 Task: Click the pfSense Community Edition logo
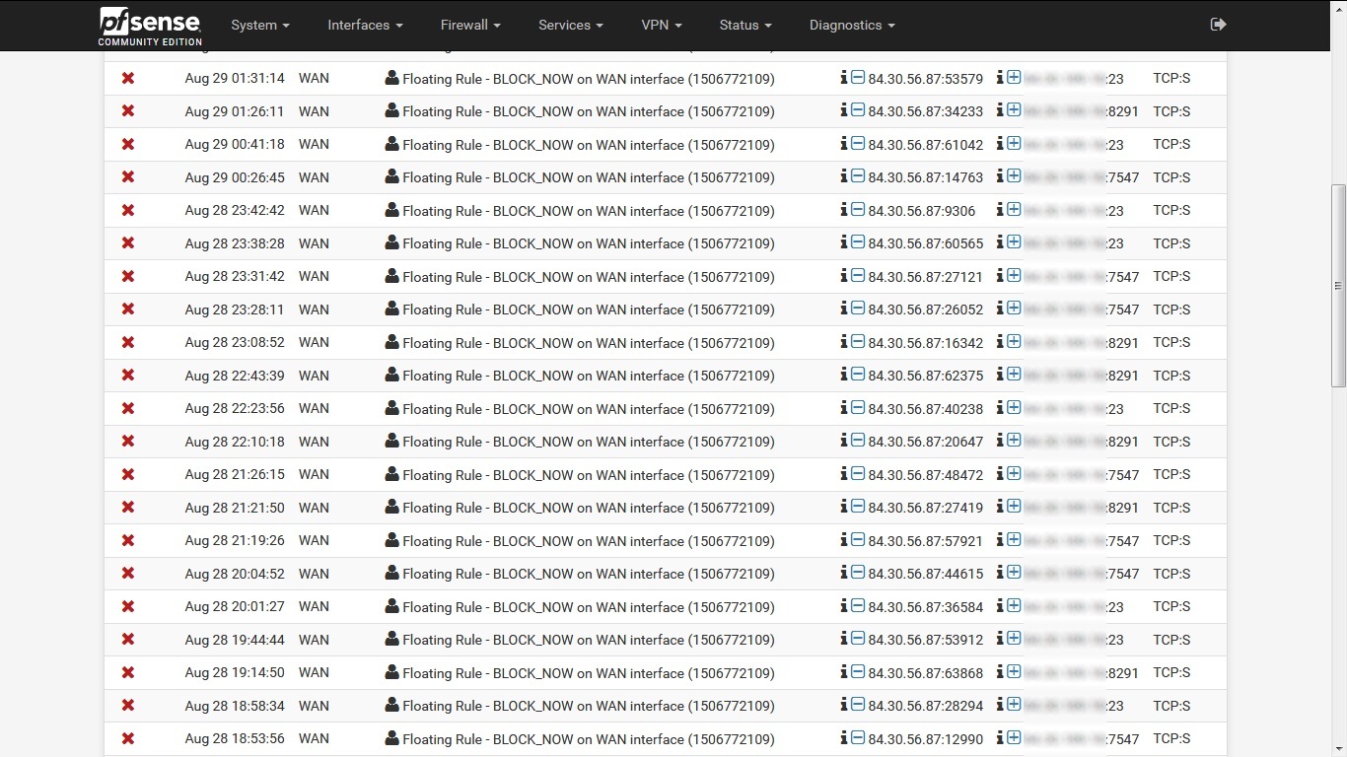150,26
